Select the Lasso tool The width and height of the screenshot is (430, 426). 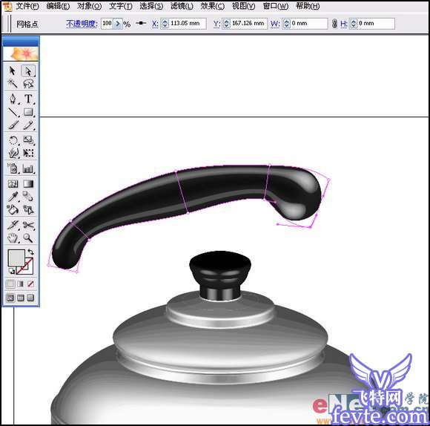tap(28, 83)
